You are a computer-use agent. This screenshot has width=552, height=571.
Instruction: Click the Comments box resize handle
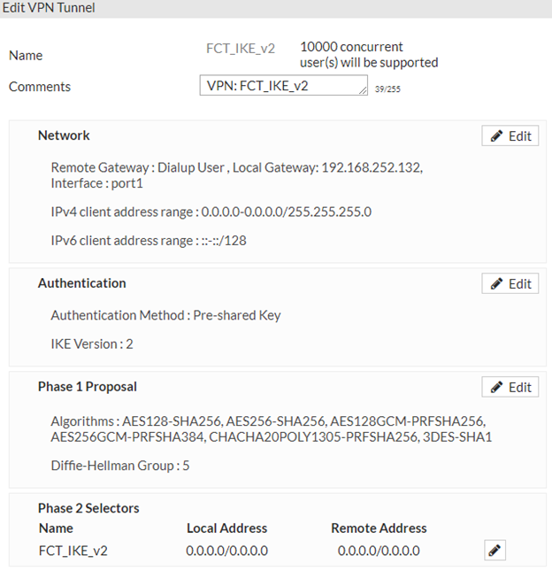(364, 91)
